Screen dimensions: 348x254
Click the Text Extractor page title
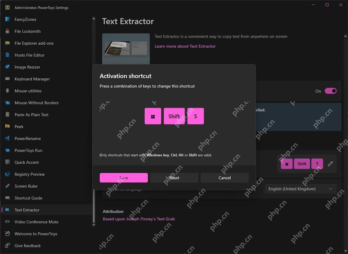coord(128,21)
